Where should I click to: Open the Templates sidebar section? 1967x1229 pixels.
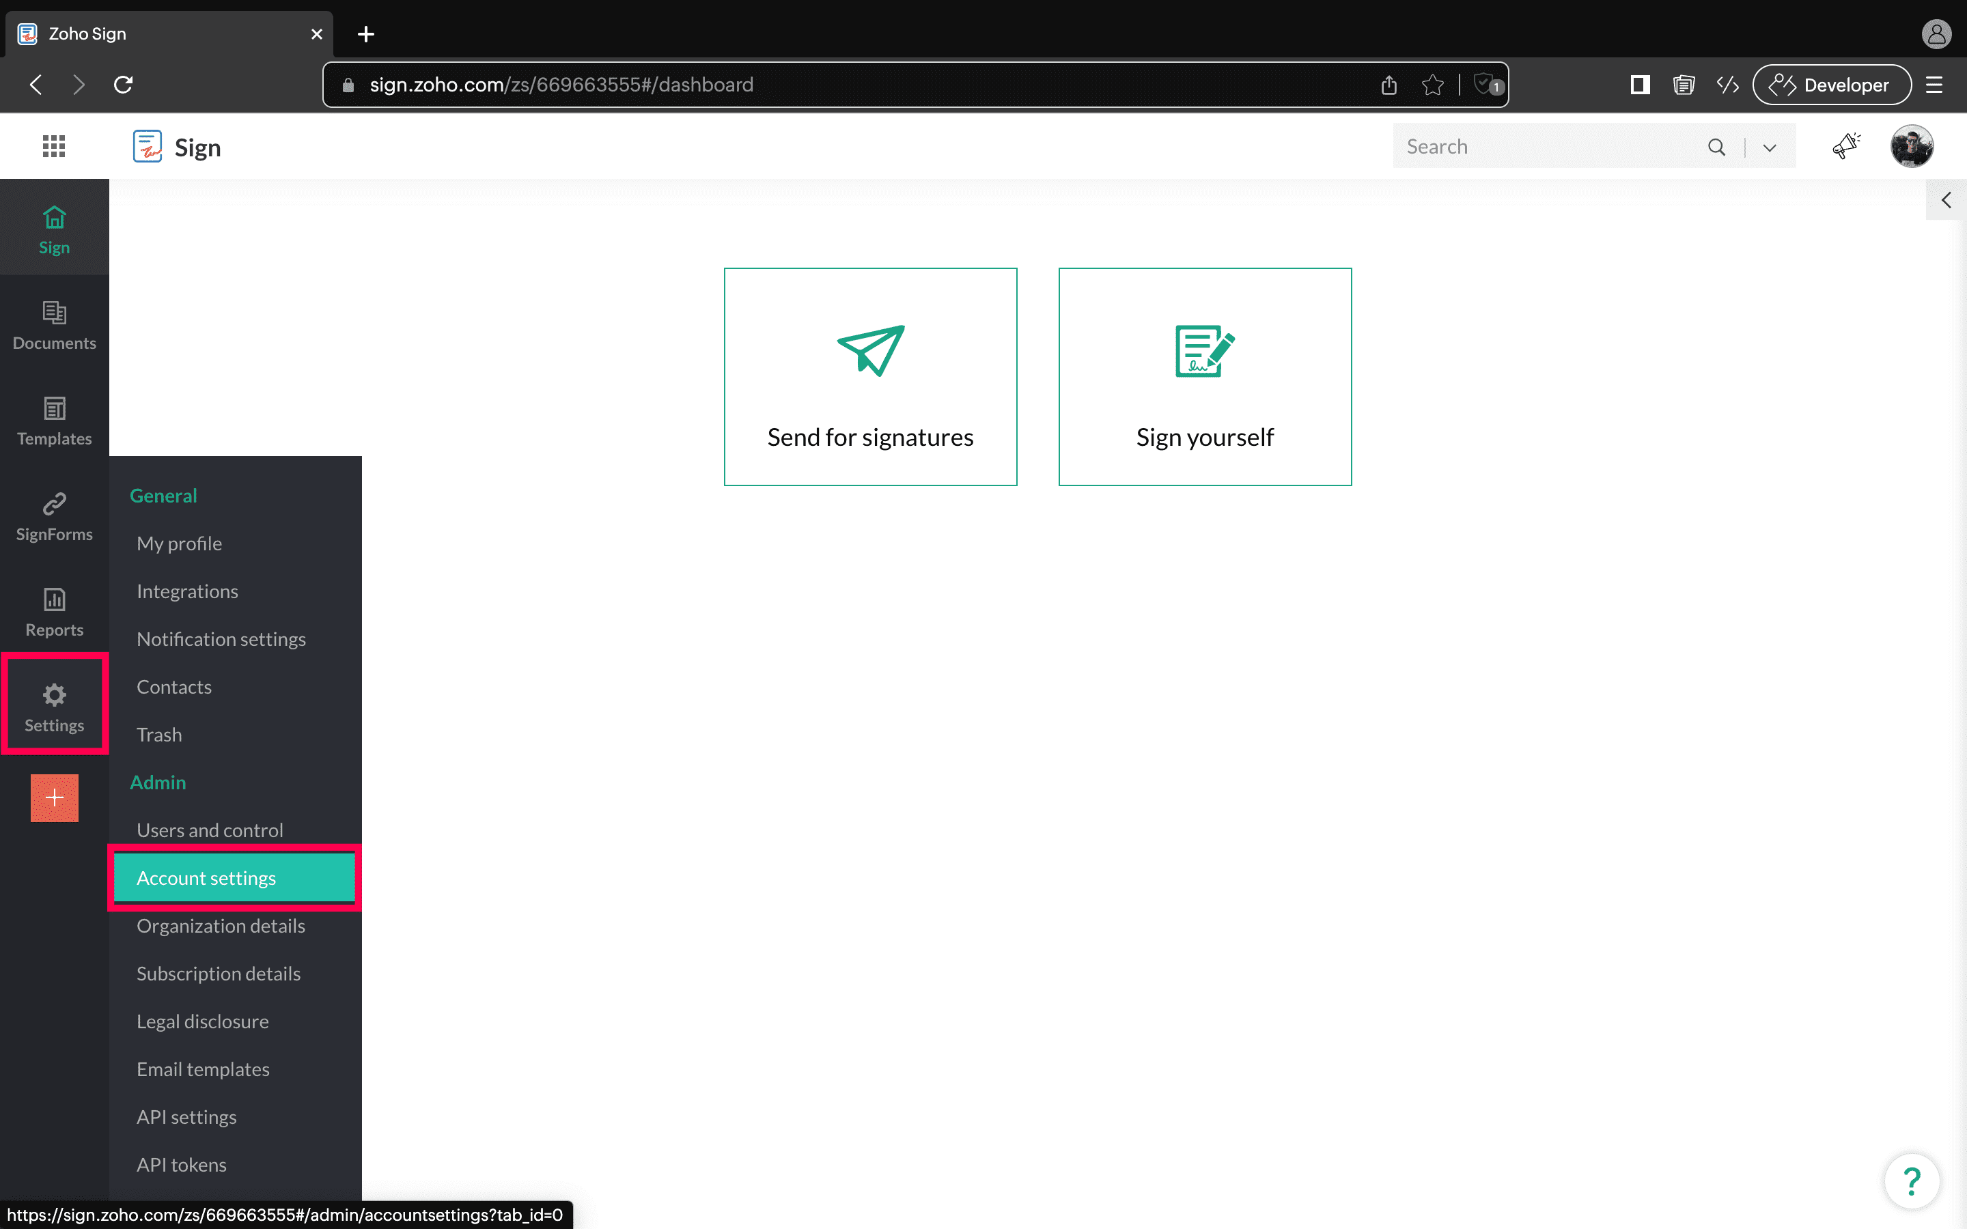tap(54, 421)
